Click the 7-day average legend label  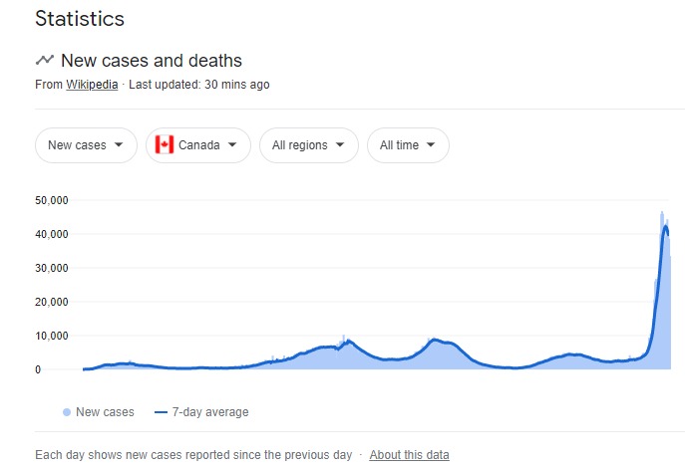click(x=210, y=412)
